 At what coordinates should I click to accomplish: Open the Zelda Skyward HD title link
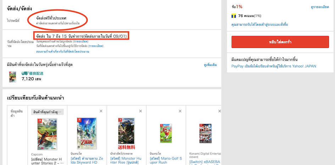click(x=87, y=161)
